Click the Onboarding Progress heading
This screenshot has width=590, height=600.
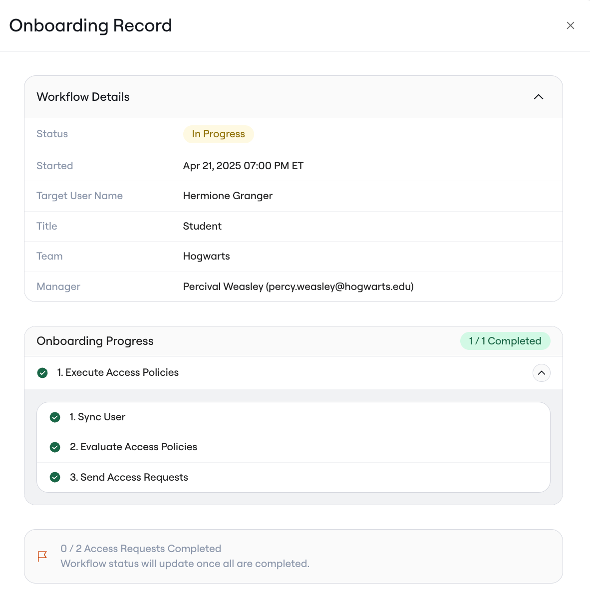click(x=95, y=341)
